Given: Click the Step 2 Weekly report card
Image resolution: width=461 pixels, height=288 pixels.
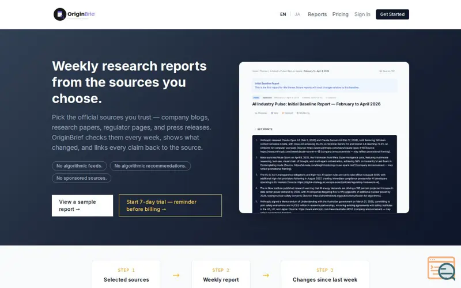Looking at the screenshot, I should (221, 275).
